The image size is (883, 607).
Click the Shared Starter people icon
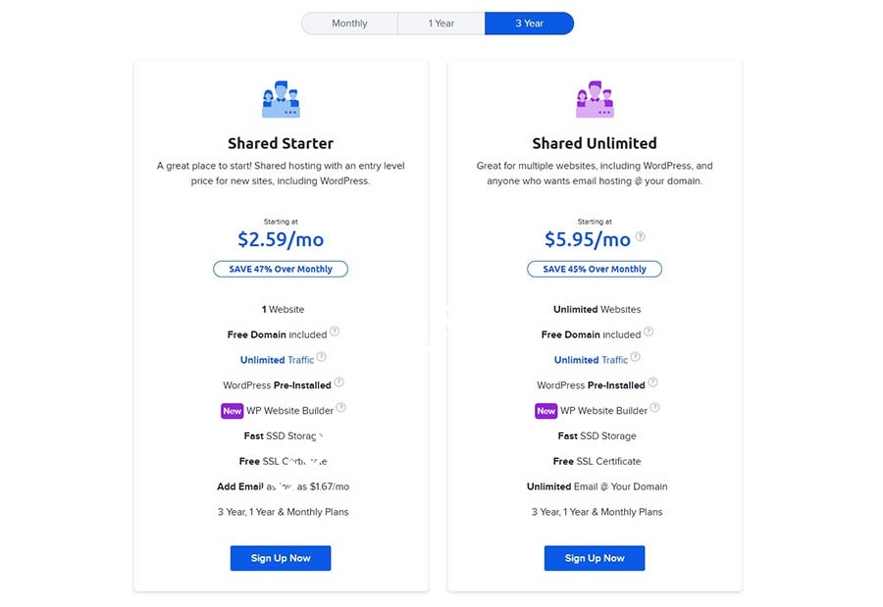pyautogui.click(x=281, y=100)
